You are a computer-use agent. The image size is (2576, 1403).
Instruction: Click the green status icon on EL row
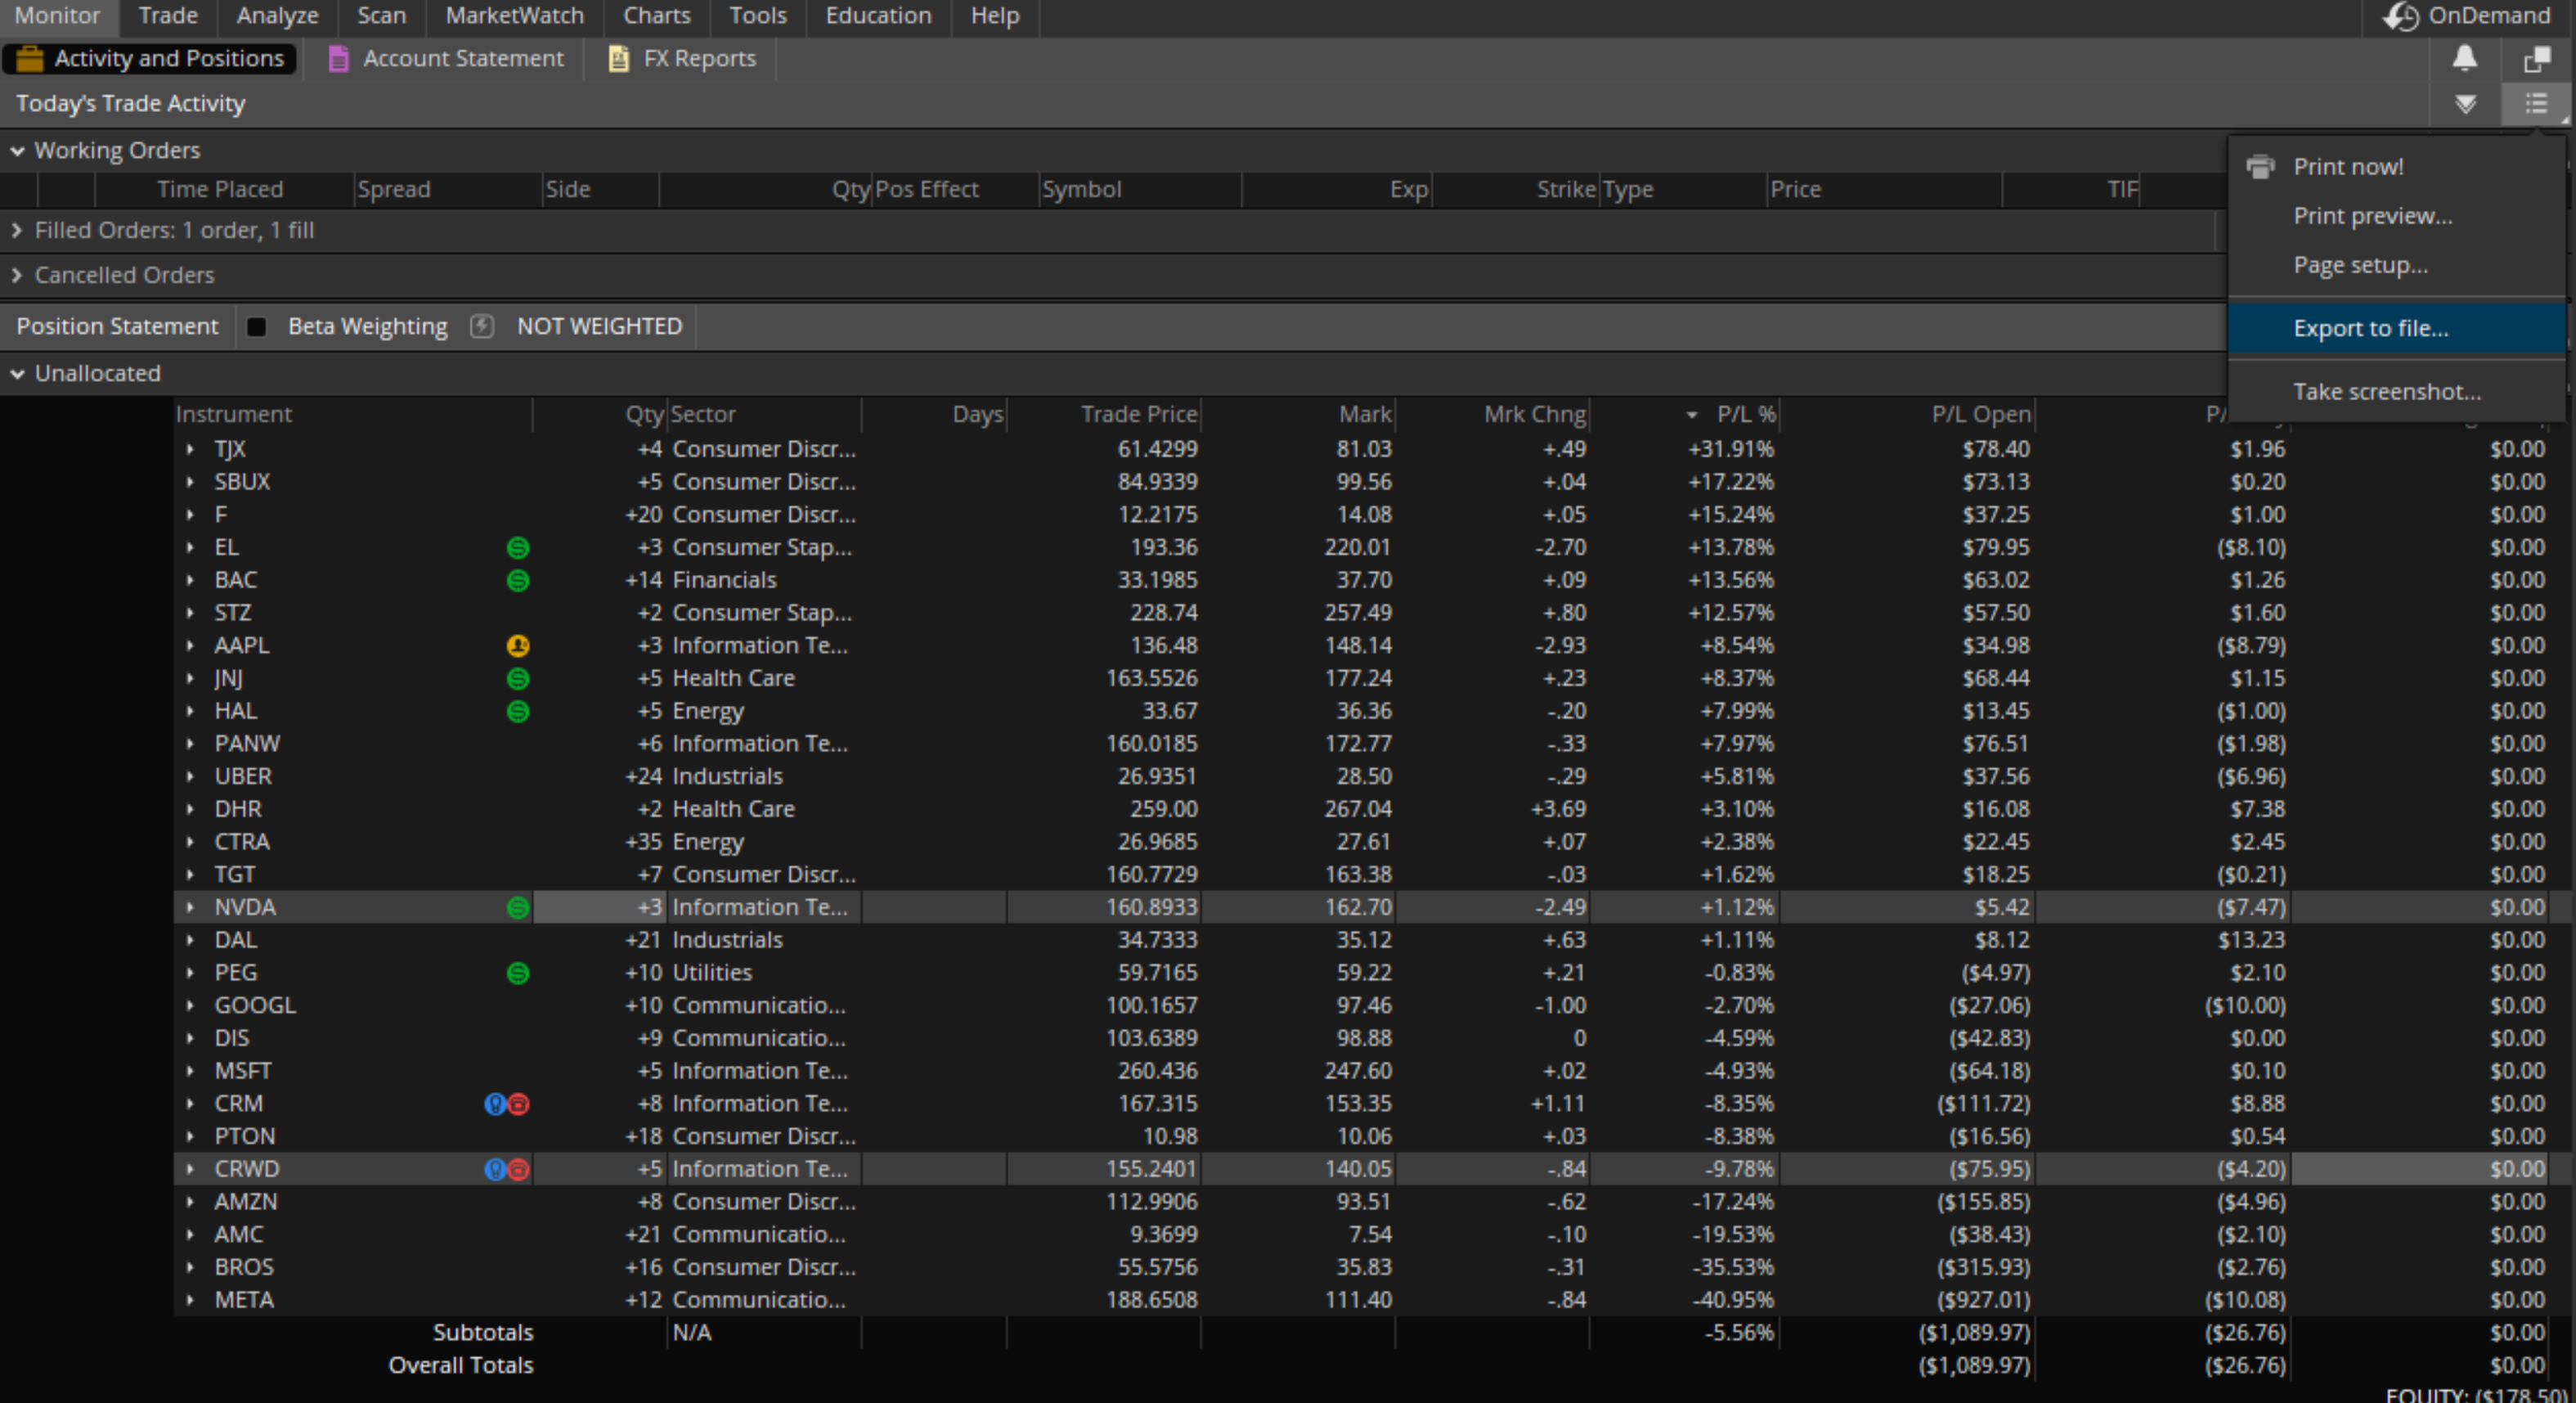(x=518, y=547)
